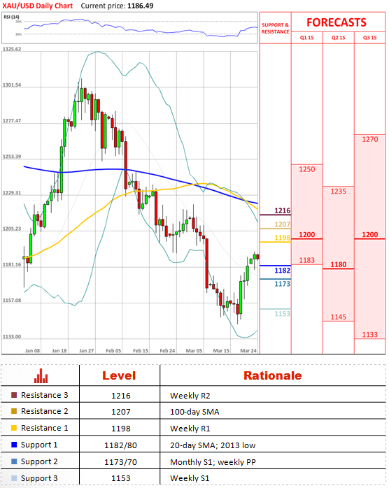Click the Support 2 steel-blue color square
The height and width of the screenshot is (488, 389).
14,461
